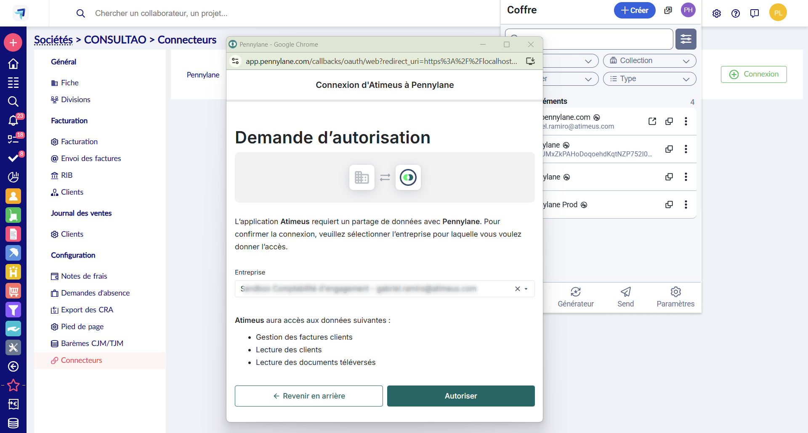Switch to the Pennylane connector tab
The width and height of the screenshot is (808, 433).
click(x=203, y=75)
